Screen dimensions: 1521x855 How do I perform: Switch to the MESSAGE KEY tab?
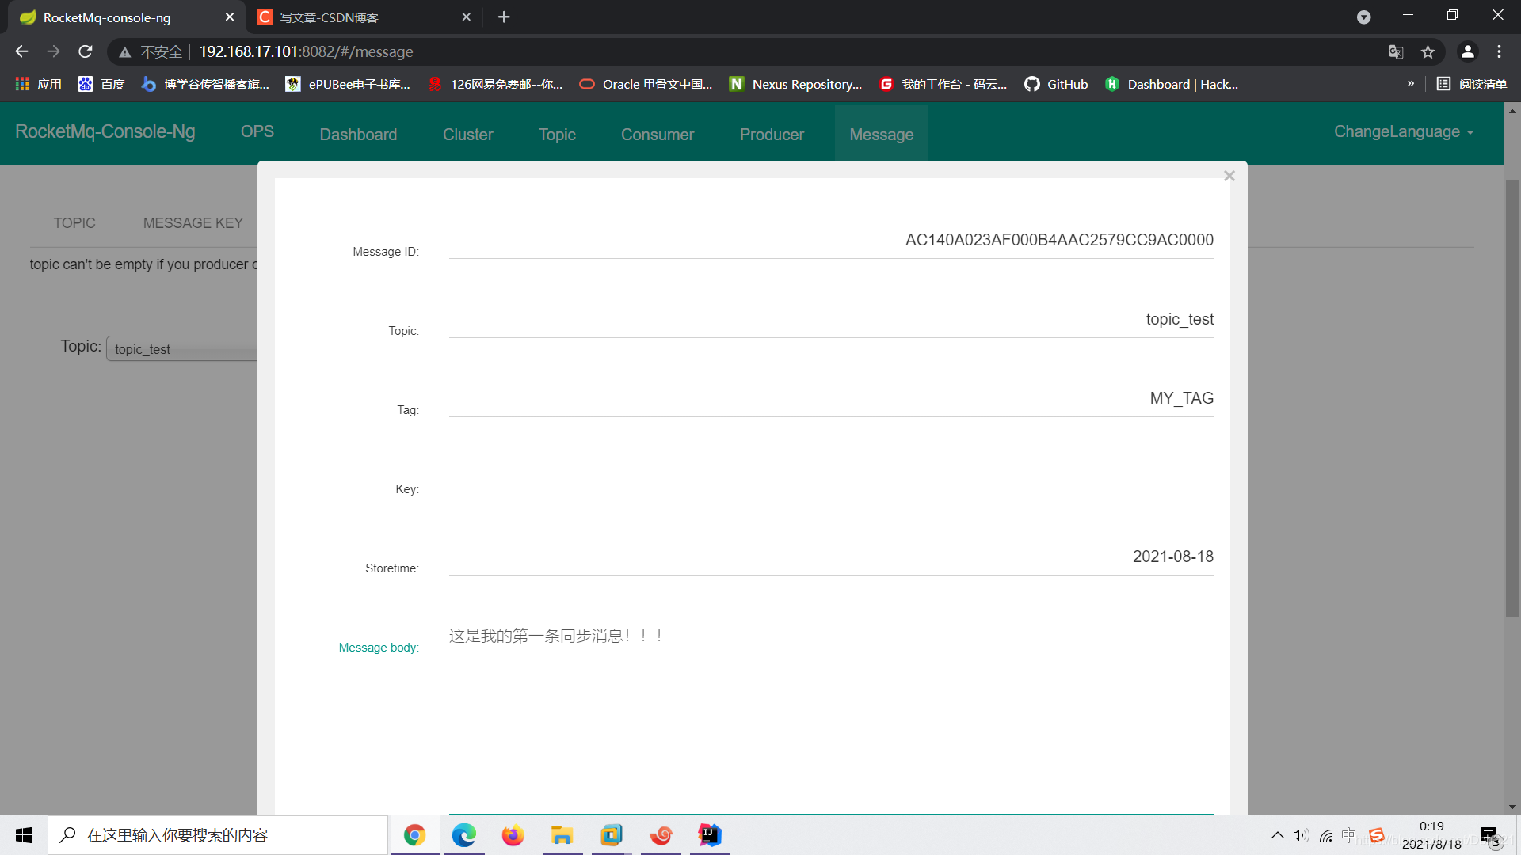coord(193,223)
